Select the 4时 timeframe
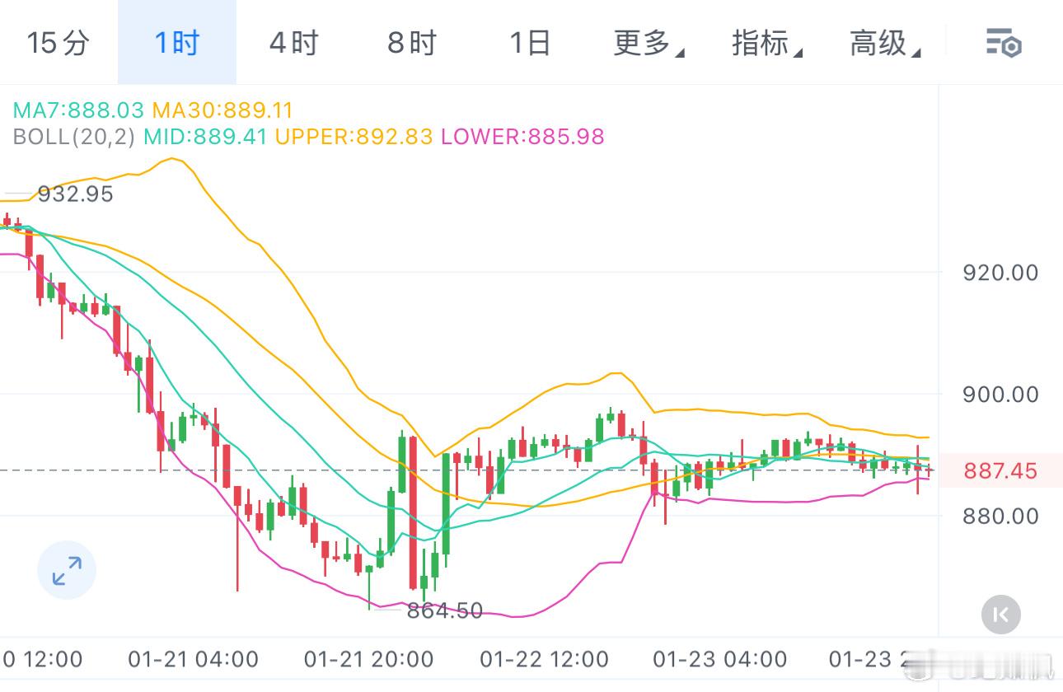 (x=293, y=44)
